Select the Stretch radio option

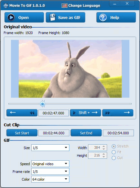pos(114,147)
